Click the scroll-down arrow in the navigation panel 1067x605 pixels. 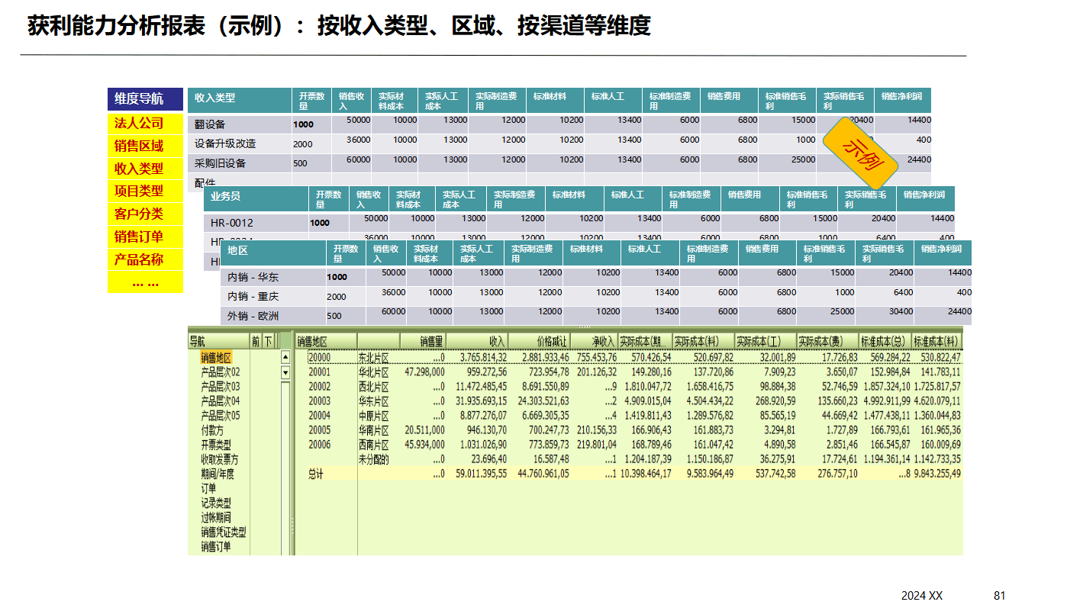[x=285, y=372]
